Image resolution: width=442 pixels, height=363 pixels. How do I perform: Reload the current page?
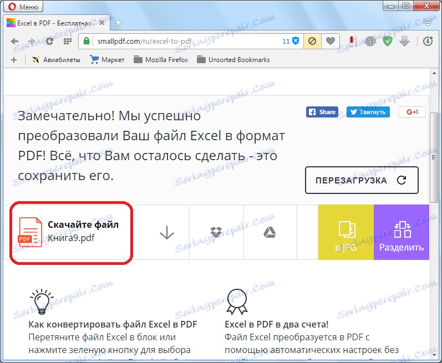pos(49,42)
